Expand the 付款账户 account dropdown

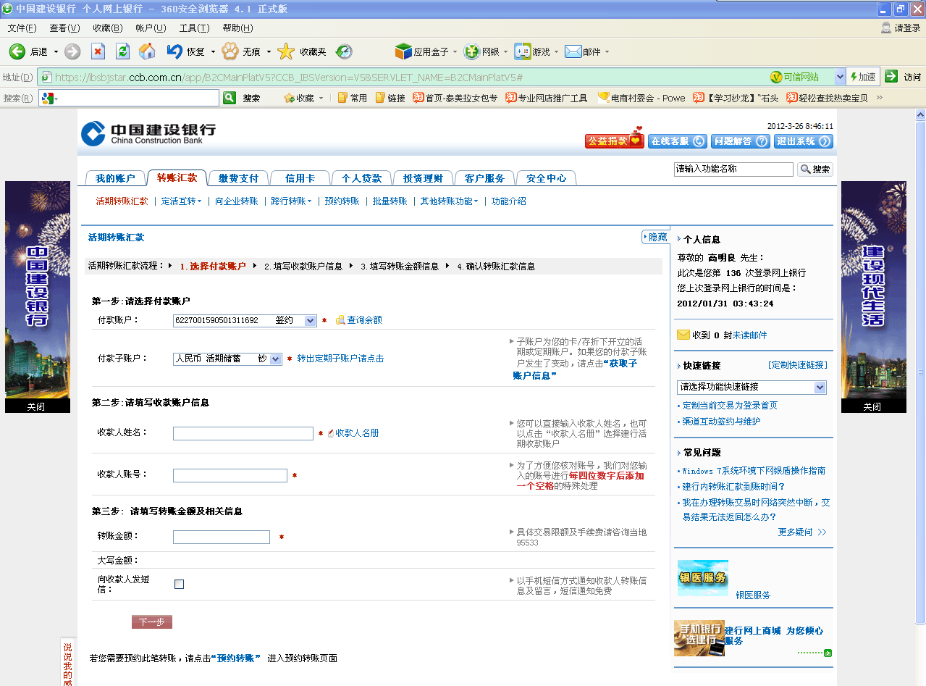click(x=310, y=320)
